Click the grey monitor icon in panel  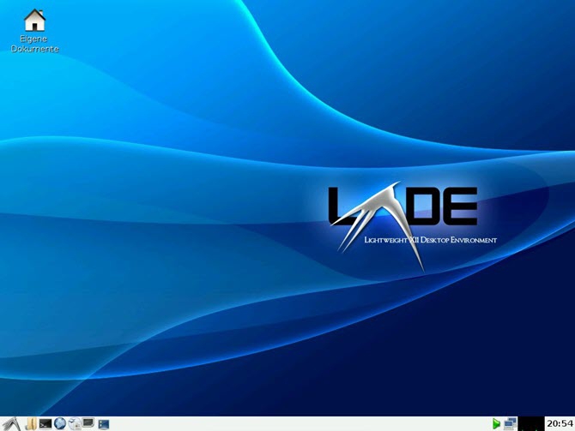click(88, 423)
